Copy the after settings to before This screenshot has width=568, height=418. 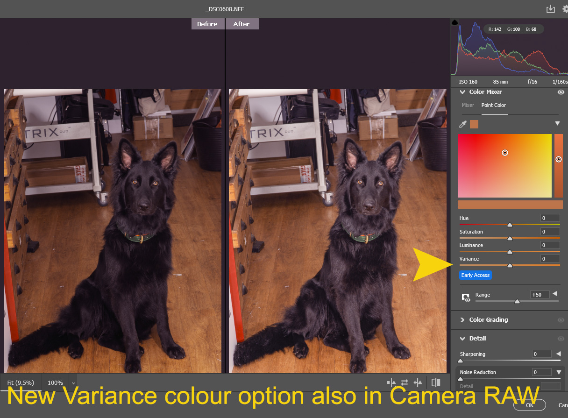(418, 383)
